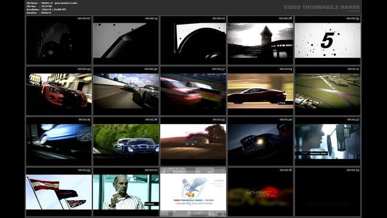This screenshot has width=387, height=218.
Task: Click the November title text thumbnail
Action: [261, 192]
